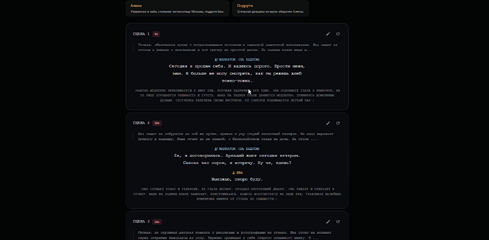Image resolution: width=489 pixels, height=240 pixels.
Task: Click the narrator icon in Сцена 1
Action: click(216, 59)
